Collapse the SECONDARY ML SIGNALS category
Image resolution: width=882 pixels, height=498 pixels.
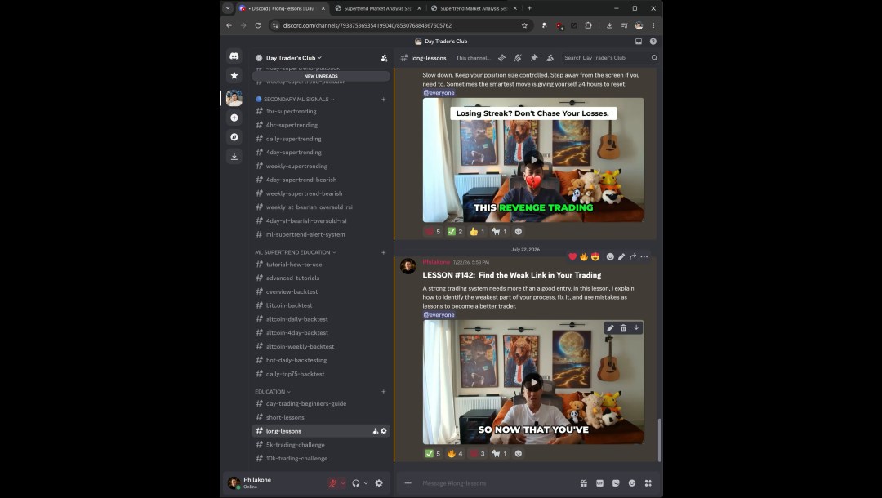(x=295, y=100)
